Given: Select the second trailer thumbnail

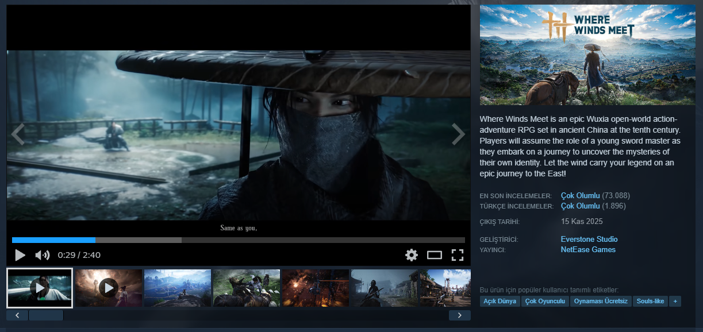Looking at the screenshot, I should pos(109,288).
